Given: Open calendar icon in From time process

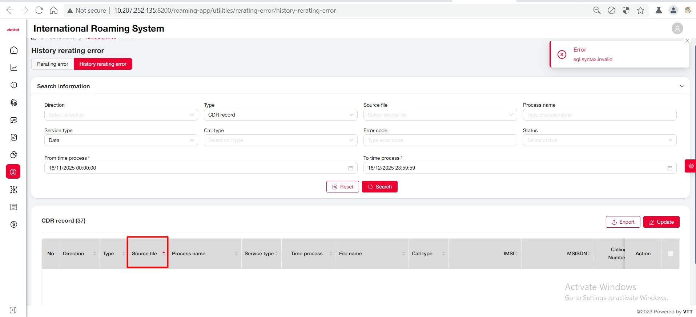Looking at the screenshot, I should 350,168.
